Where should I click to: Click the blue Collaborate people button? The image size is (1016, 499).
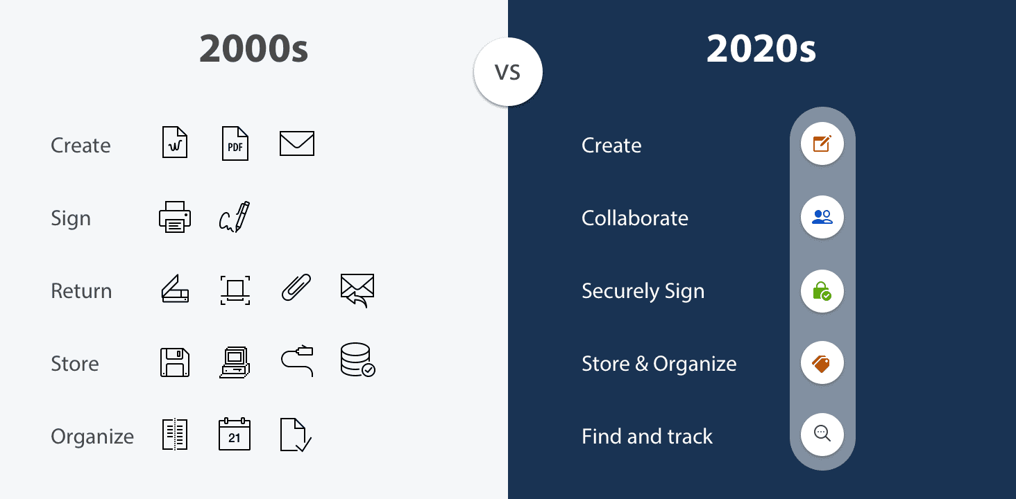[822, 217]
